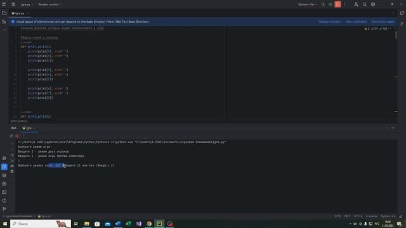This screenshot has height=228, width=406.
Task: Minimize the Run panel with hide dash
Action: (x=393, y=128)
